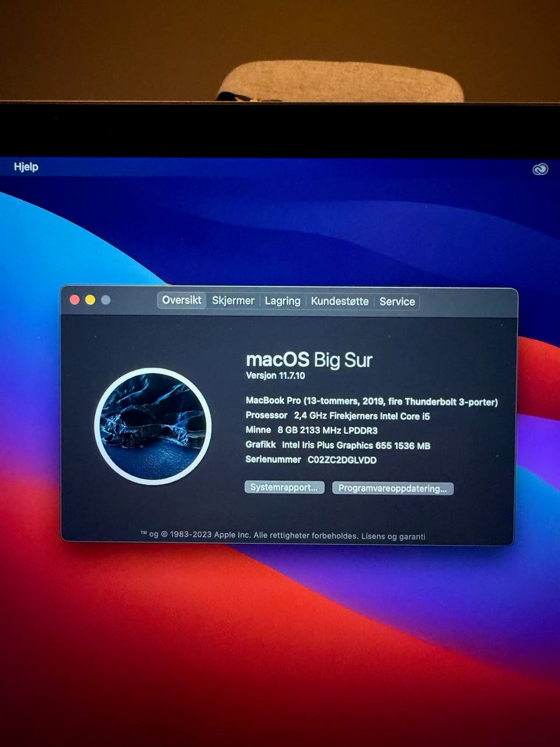Click the Lisens og garanti link

tap(393, 536)
